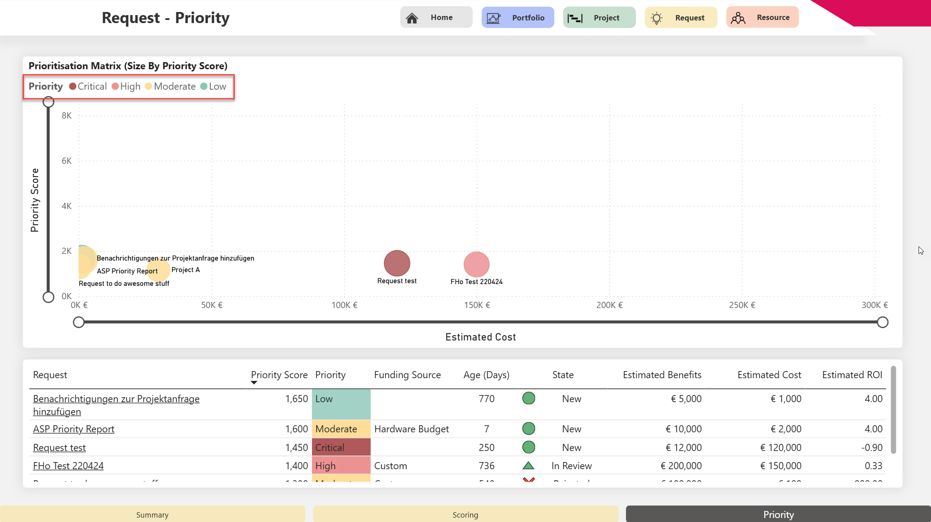Viewport: 931px width, 522px height.
Task: Click green circle state icon for ASP Priority Report
Action: (529, 429)
